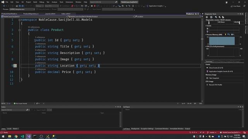This screenshot has width=248, height=139.
Task: Open the Build menu
Action: tap(35, 2)
